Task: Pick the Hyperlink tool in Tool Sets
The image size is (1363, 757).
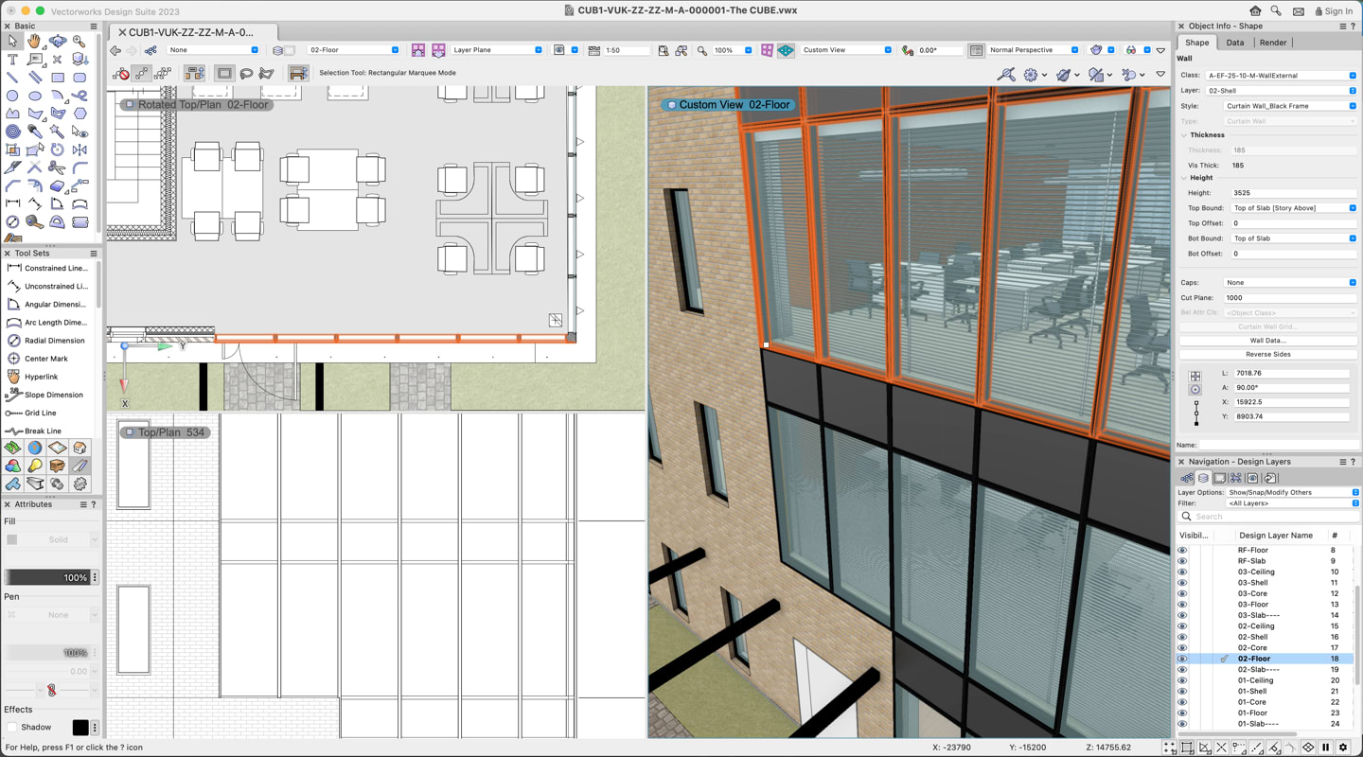Action: tap(41, 377)
